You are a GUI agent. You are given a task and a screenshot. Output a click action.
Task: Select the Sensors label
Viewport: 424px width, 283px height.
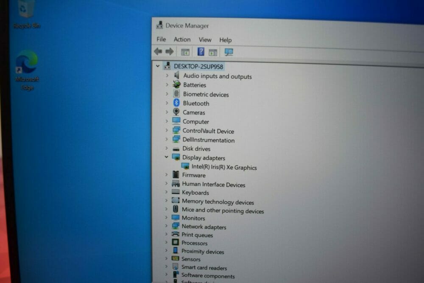(191, 259)
